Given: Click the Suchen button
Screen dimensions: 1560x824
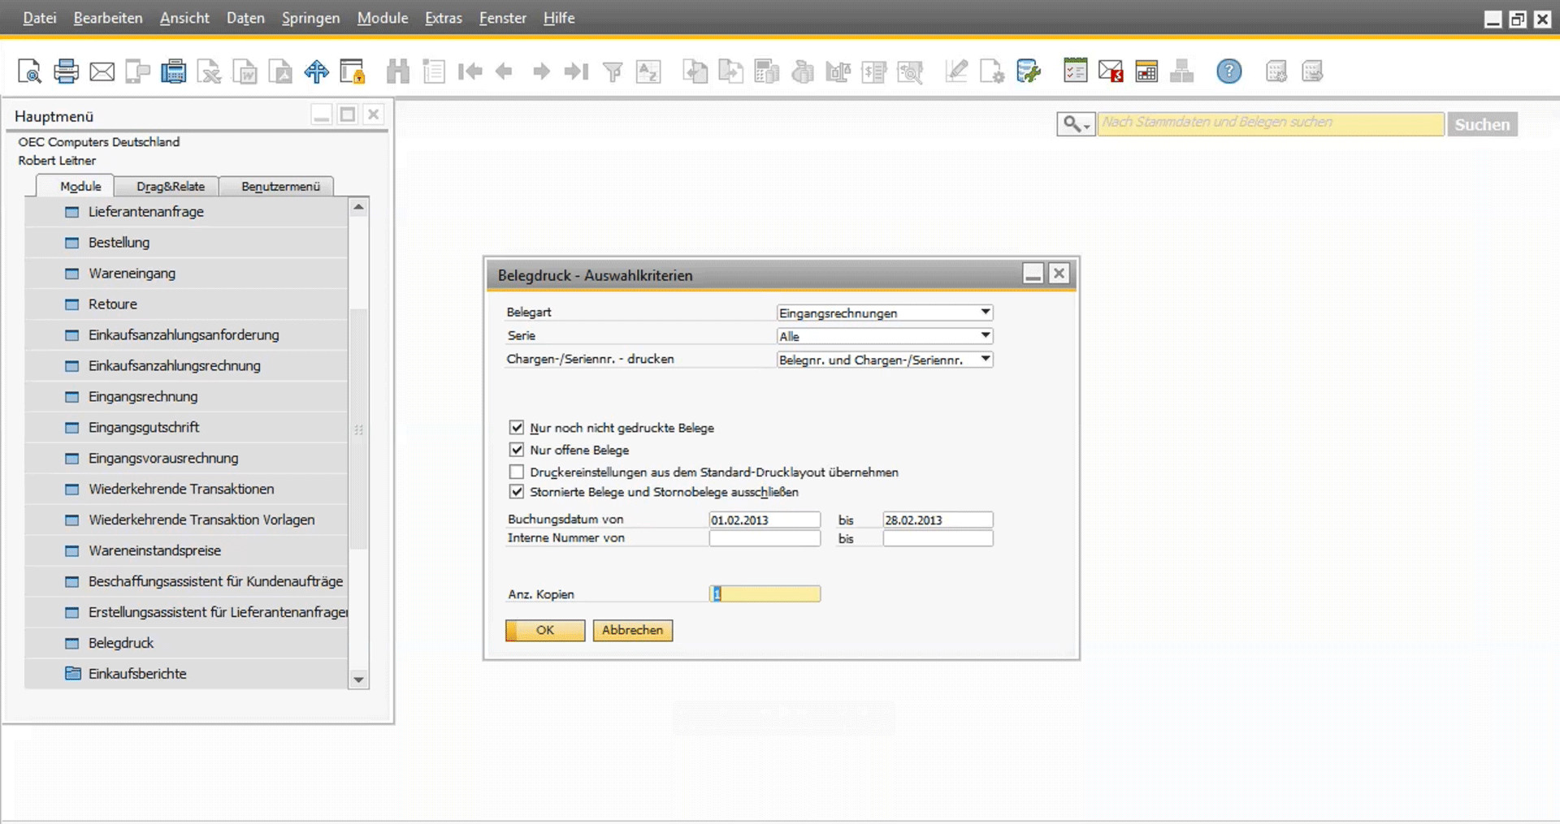Looking at the screenshot, I should point(1482,124).
